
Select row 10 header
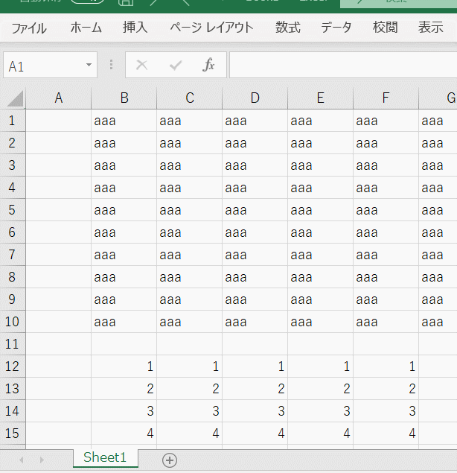(13, 321)
